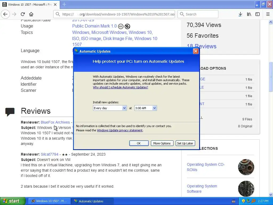The image size is (273, 205).
Task: Click the taskbar clock 2:27 PM
Action: (263, 201)
